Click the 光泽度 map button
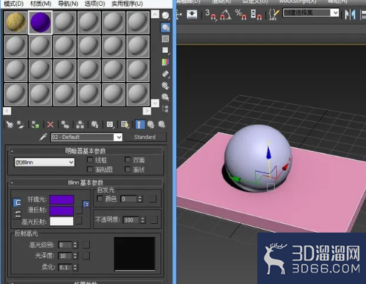Screen dimensions: 366x284 pos(86,256)
